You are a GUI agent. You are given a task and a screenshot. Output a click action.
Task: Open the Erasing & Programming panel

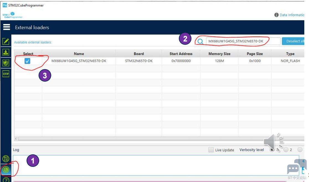coord(6,52)
